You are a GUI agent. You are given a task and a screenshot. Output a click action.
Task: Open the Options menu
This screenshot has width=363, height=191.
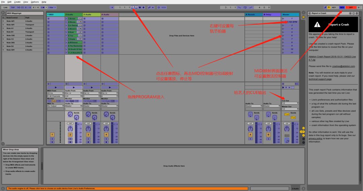35,2
